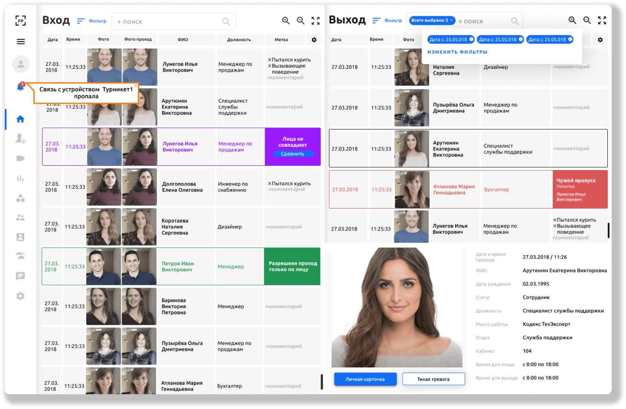This screenshot has width=626, height=409.
Task: Expand the Выход panel to fullscreen
Action: 602,21
